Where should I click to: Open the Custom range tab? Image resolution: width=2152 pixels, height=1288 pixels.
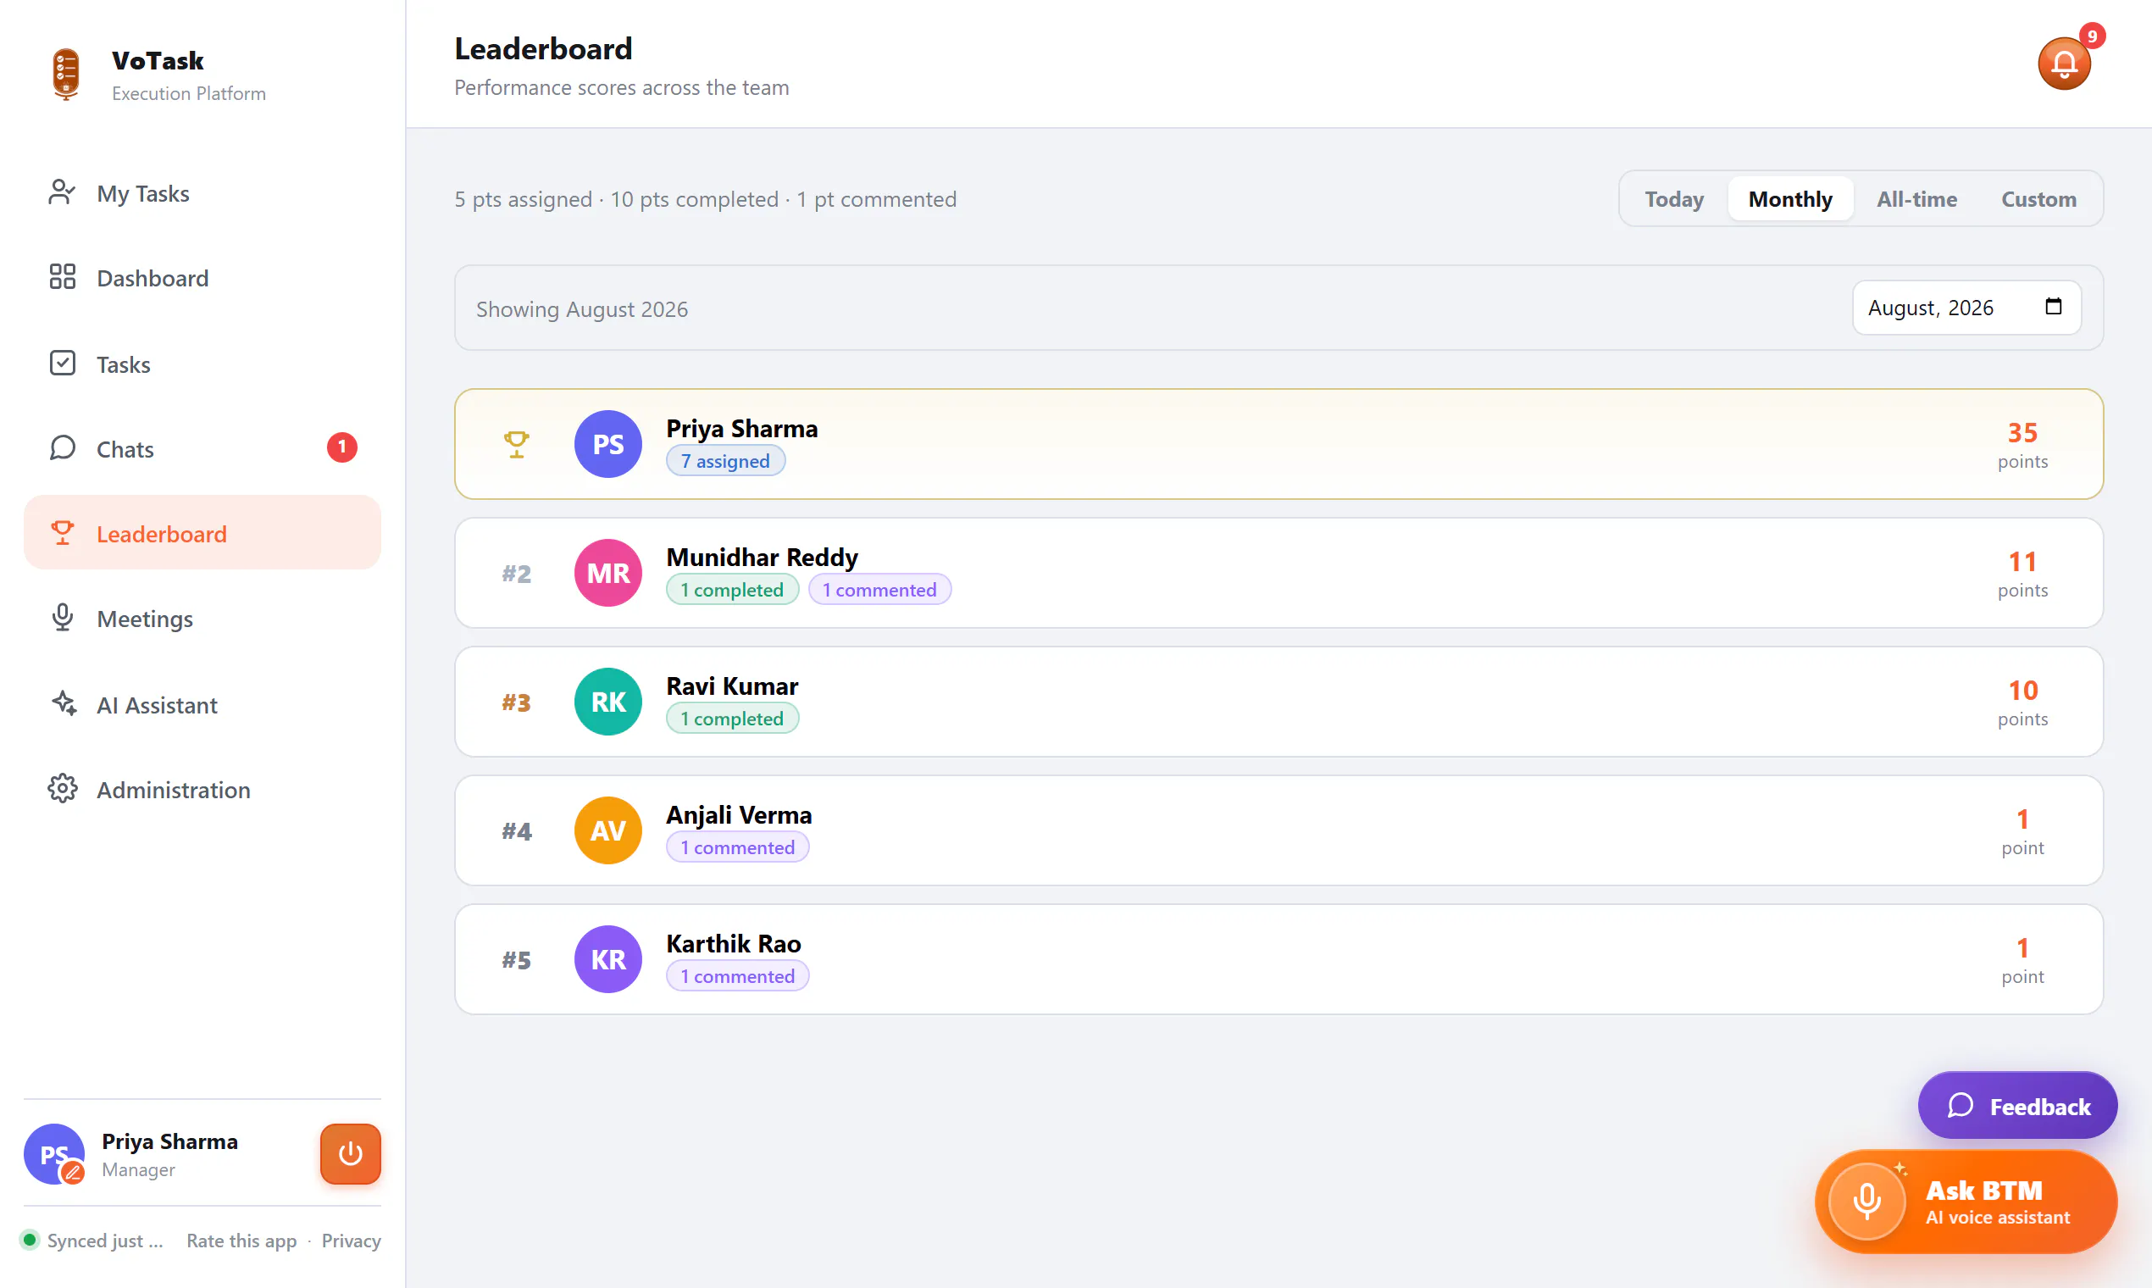pos(2038,199)
